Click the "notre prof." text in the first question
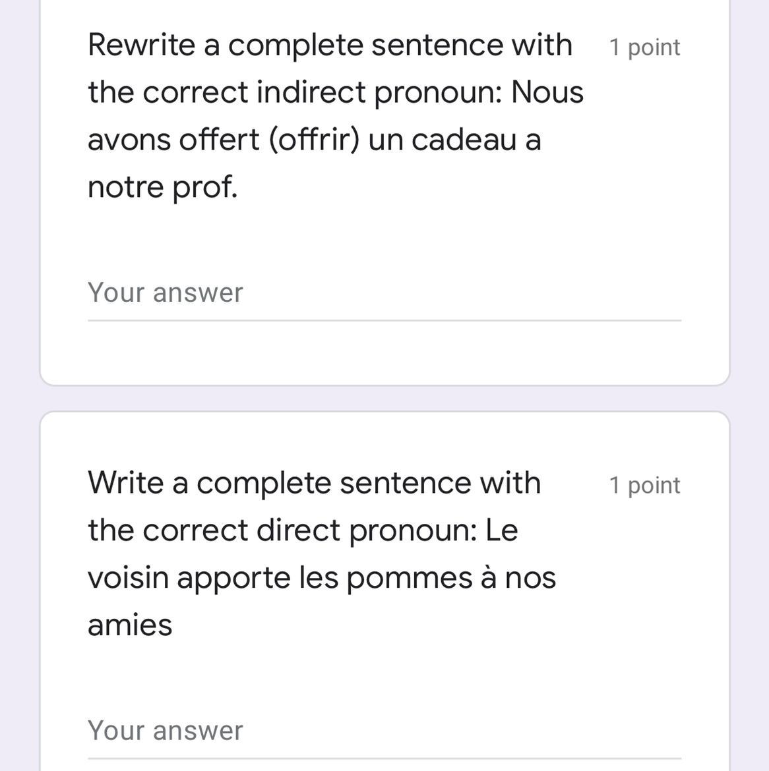The image size is (769, 771). 163,187
